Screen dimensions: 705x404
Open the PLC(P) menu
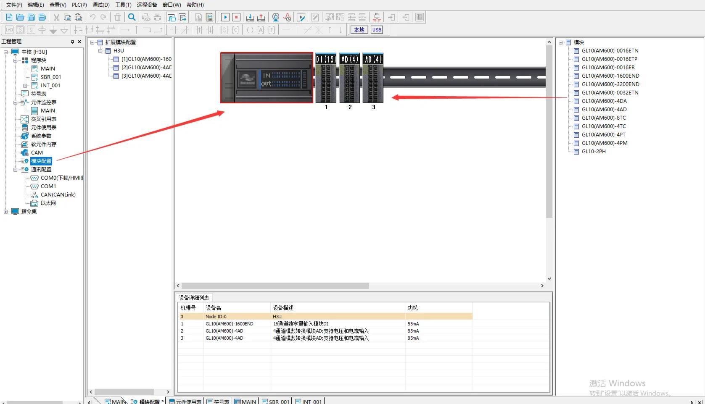click(79, 5)
